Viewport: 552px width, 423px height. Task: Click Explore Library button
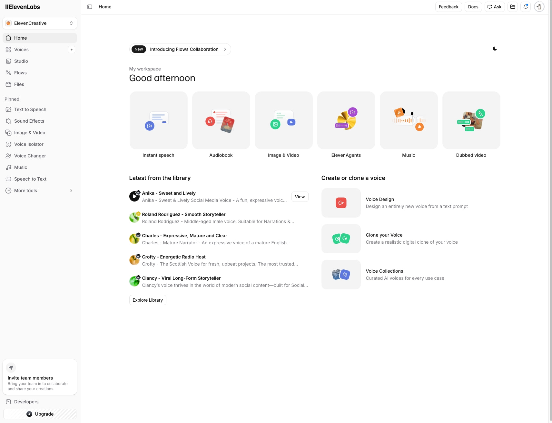pos(148,300)
